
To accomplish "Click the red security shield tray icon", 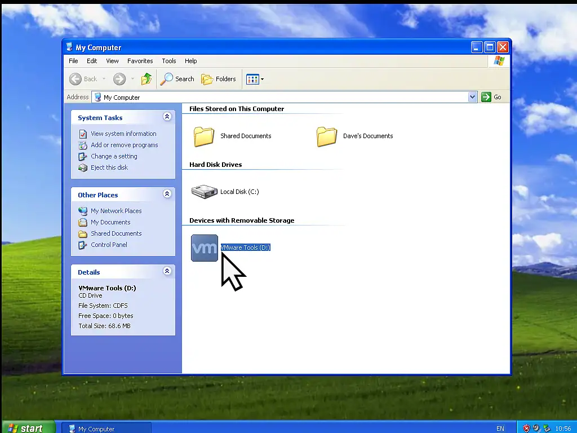I will 527,428.
